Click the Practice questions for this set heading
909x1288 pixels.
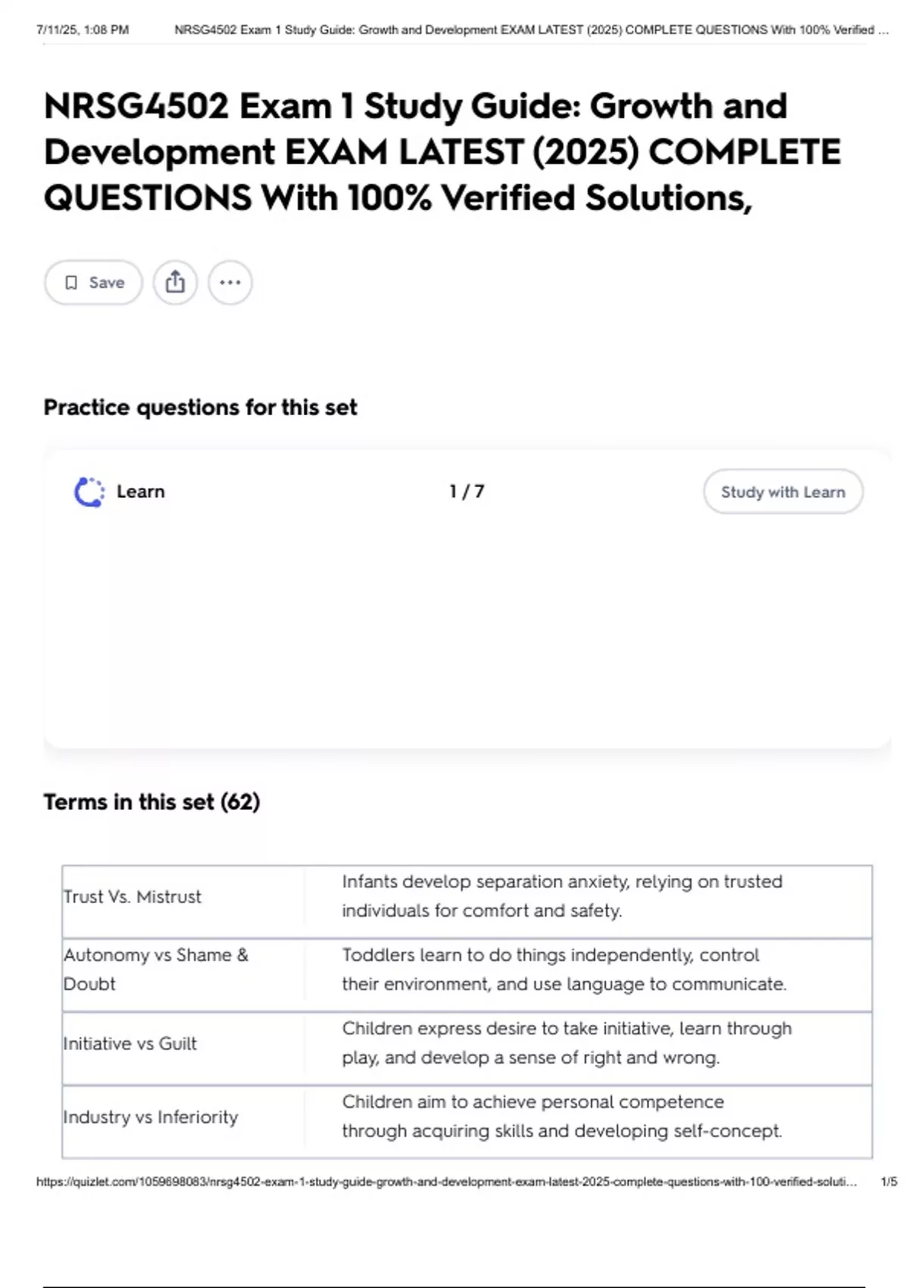200,408
